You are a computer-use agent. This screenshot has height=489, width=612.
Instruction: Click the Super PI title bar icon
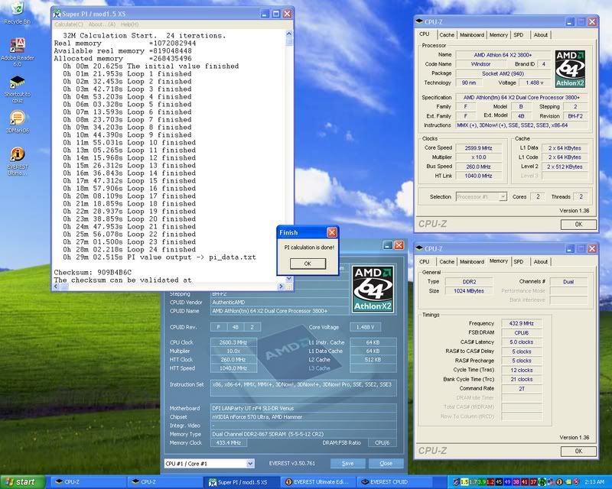57,14
